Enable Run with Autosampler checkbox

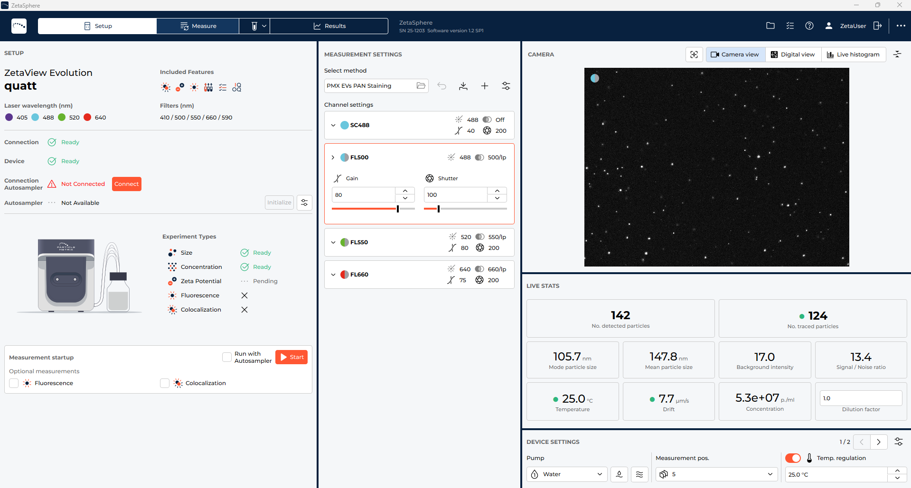click(x=227, y=357)
